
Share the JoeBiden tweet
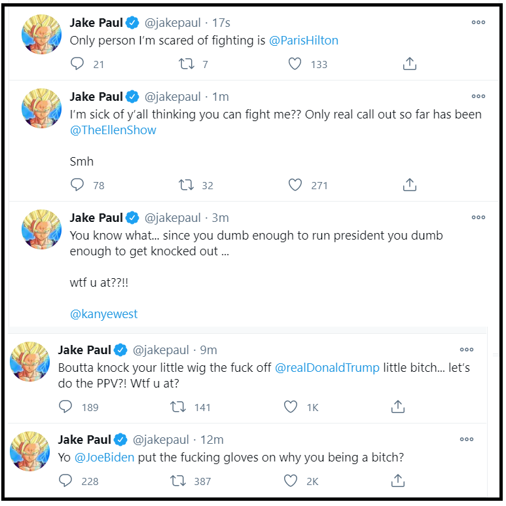(398, 480)
